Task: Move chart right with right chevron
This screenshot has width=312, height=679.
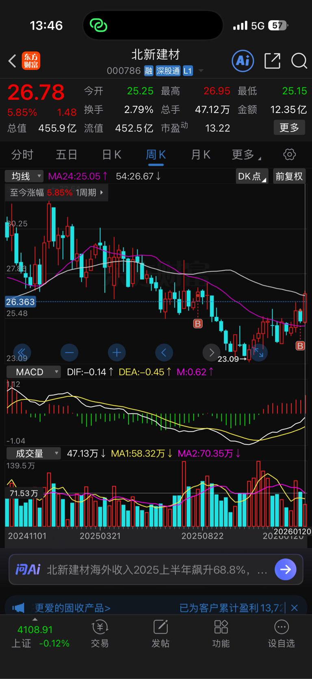Action: coord(211,353)
